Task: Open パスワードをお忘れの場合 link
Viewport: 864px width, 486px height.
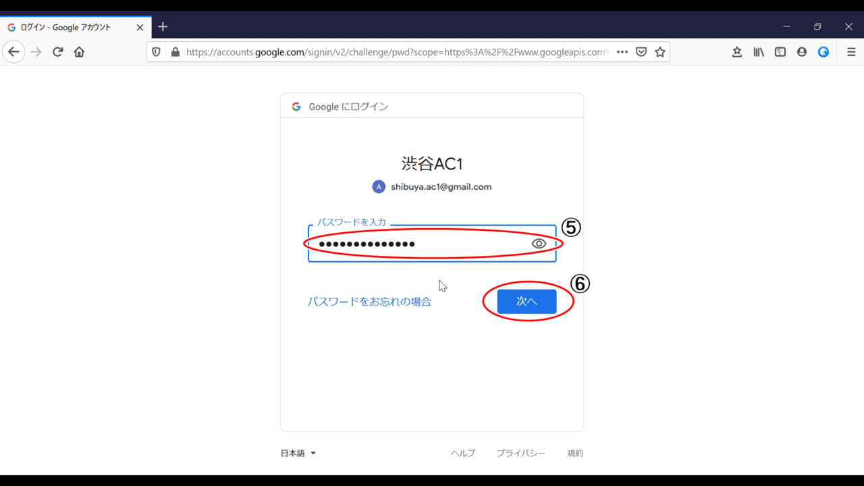Action: click(369, 302)
